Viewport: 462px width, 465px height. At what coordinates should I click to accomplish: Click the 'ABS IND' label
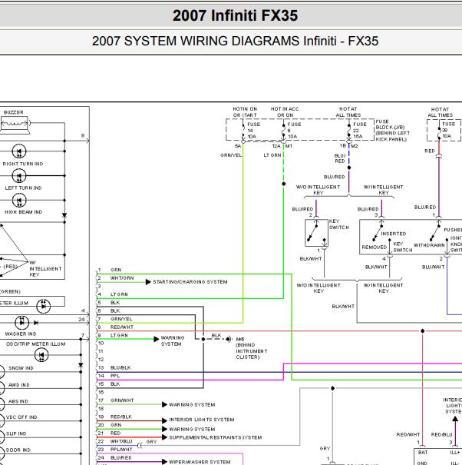18,401
